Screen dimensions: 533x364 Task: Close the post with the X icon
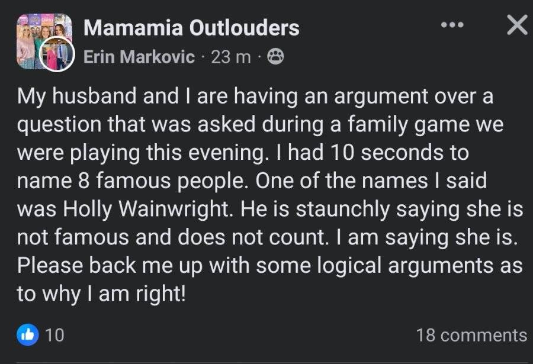click(516, 25)
